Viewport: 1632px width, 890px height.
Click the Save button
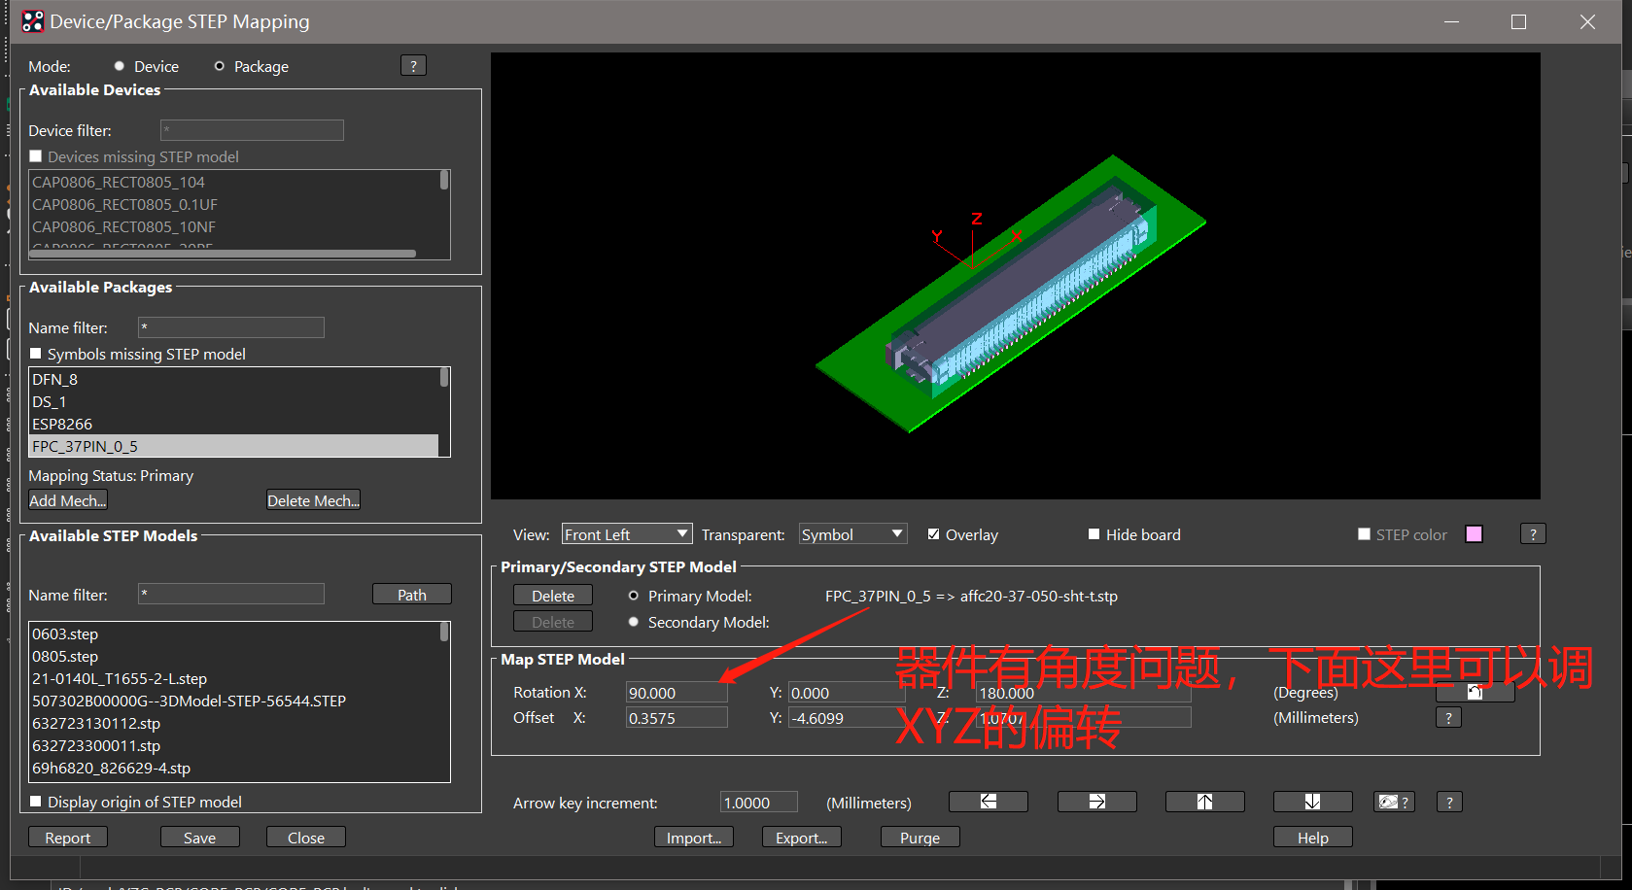click(x=200, y=838)
